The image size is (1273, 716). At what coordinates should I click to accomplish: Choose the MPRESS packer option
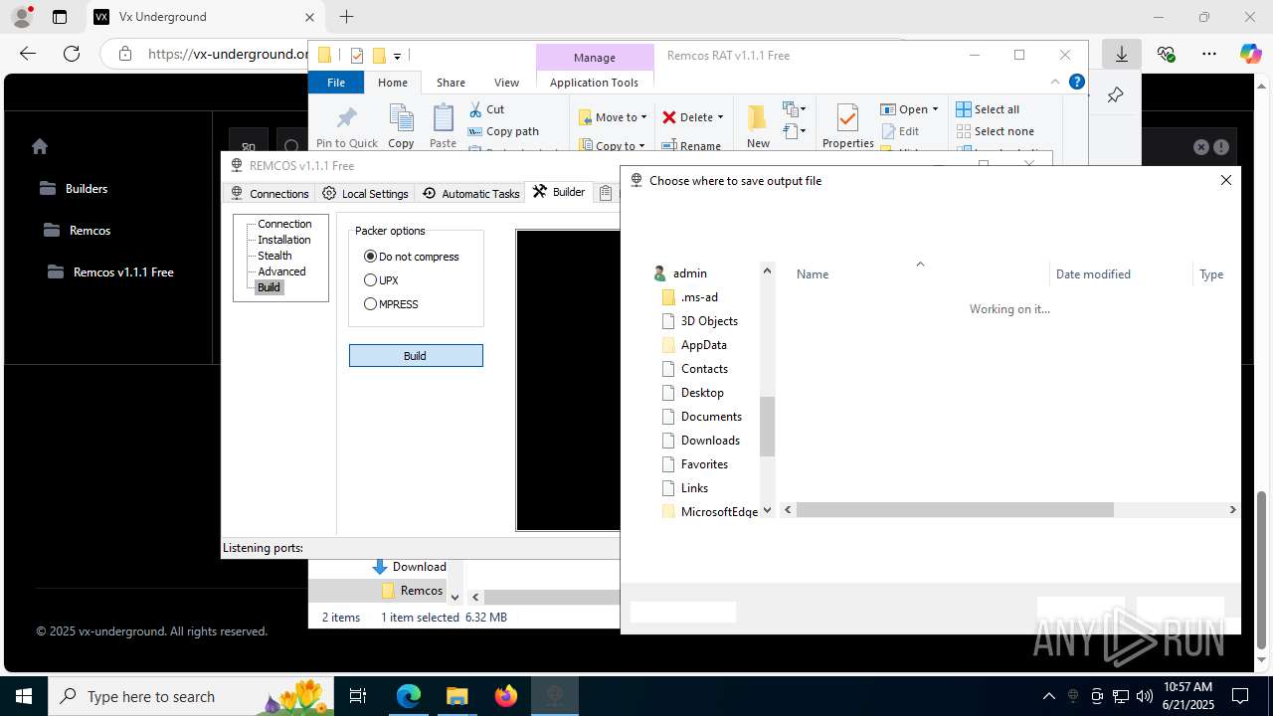tap(391, 304)
